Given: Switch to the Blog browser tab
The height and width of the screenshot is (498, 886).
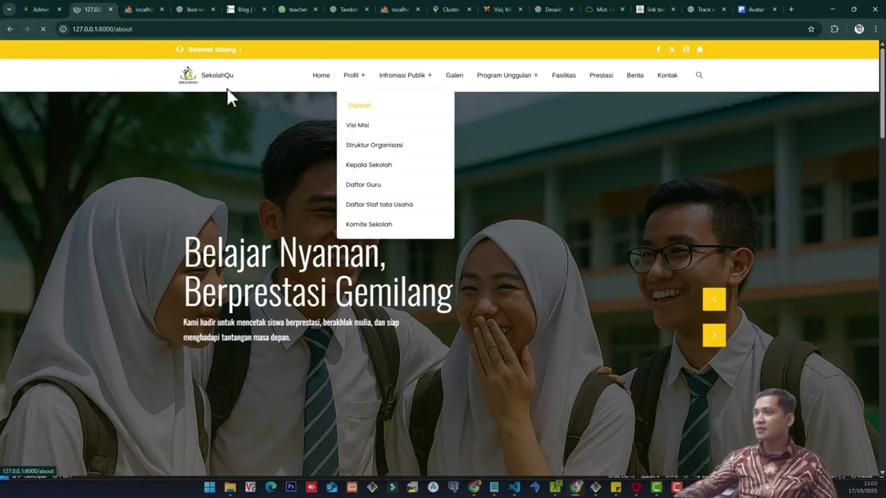Looking at the screenshot, I should 246,10.
